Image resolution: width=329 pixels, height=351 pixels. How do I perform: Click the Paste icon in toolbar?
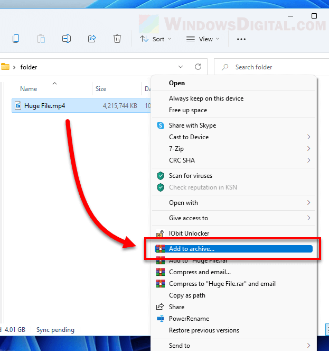(41, 39)
